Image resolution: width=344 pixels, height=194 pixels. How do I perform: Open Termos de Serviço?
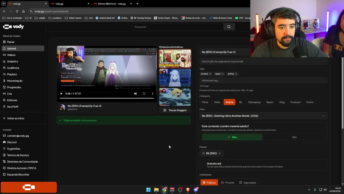tap(16, 155)
